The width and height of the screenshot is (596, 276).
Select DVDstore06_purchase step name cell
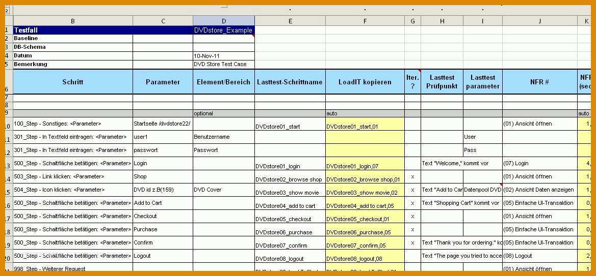(x=290, y=230)
